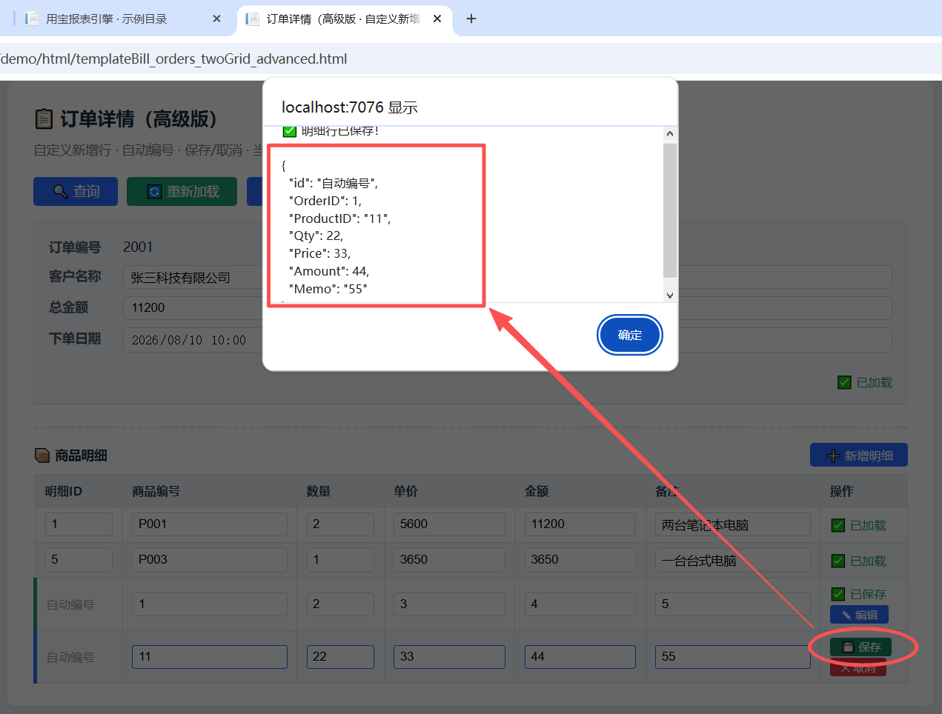Switch to the 订单详情 (高级版) tab
The height and width of the screenshot is (714, 942).
343,19
